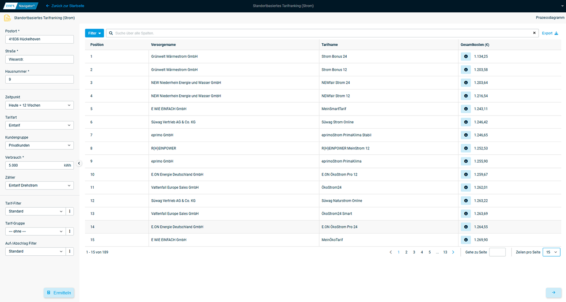Click the Ermitteln button
566x302 pixels.
pyautogui.click(x=59, y=293)
